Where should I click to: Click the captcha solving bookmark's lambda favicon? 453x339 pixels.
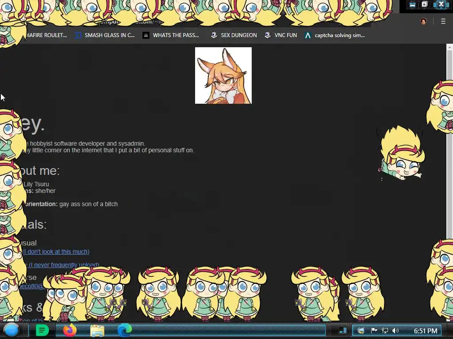308,35
